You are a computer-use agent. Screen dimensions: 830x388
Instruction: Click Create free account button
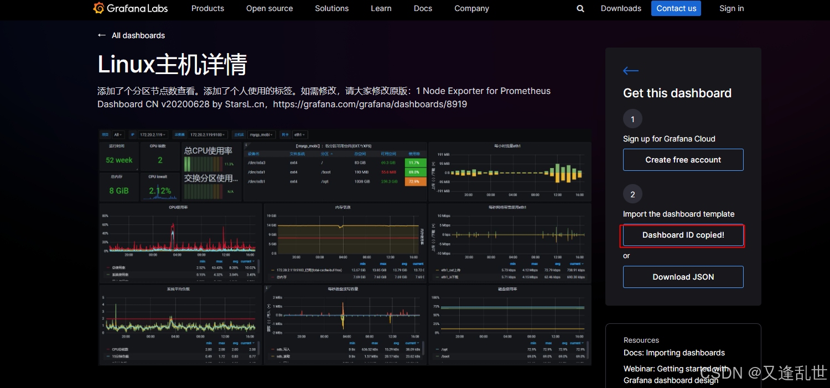[x=683, y=160]
